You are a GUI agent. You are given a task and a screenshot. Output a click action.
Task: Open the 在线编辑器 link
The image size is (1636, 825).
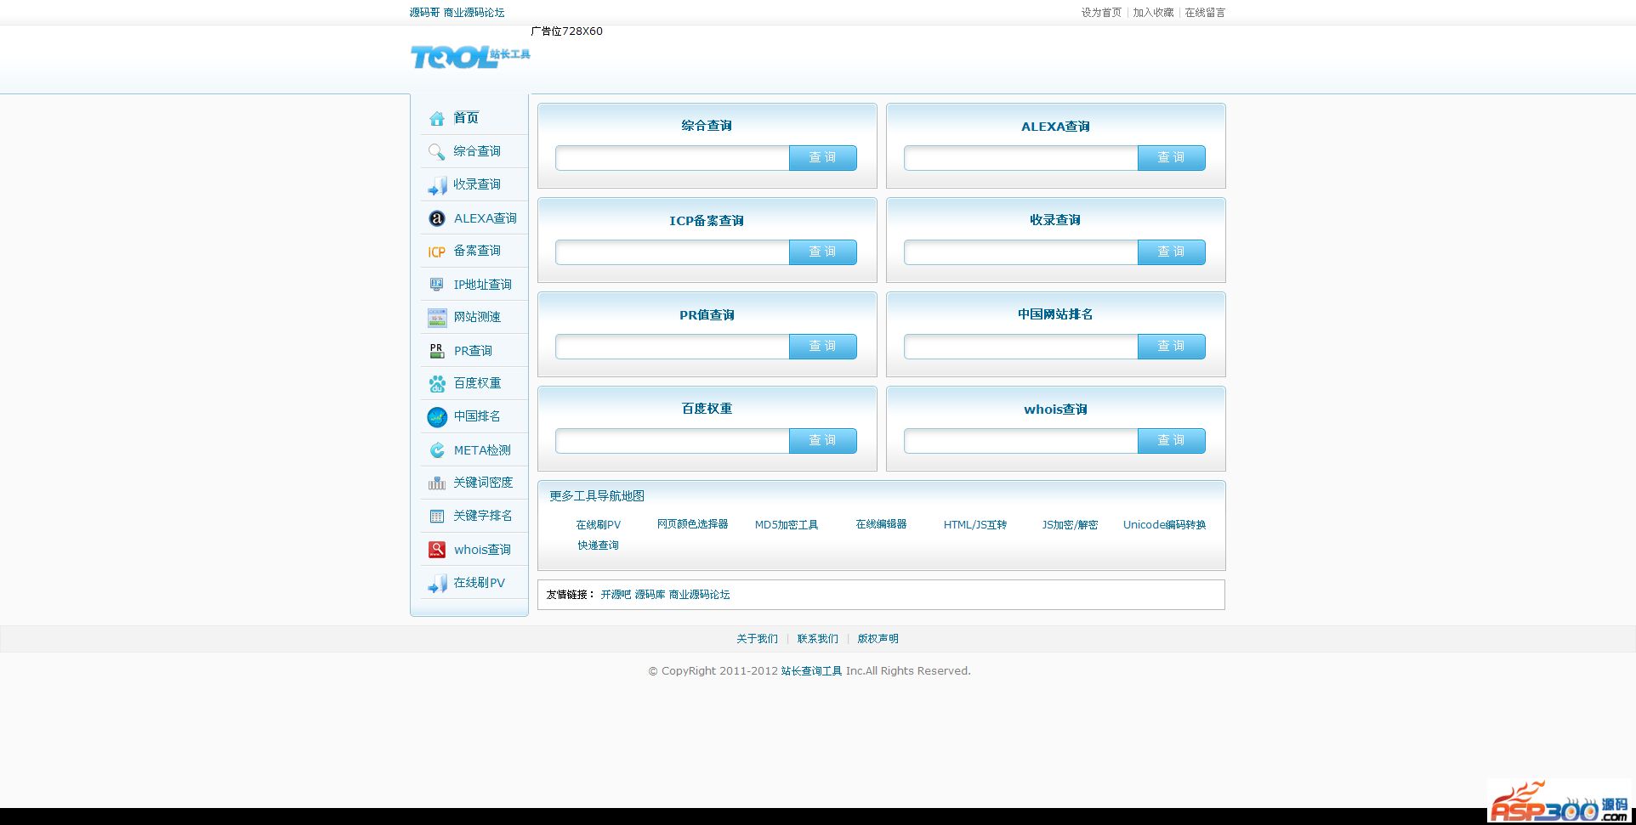click(x=881, y=524)
